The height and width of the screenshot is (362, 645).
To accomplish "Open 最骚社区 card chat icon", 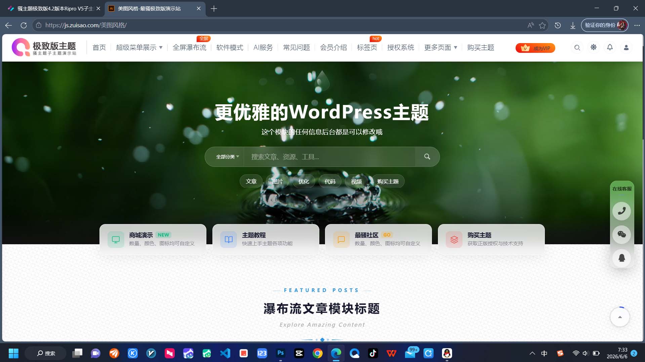I will click(341, 240).
